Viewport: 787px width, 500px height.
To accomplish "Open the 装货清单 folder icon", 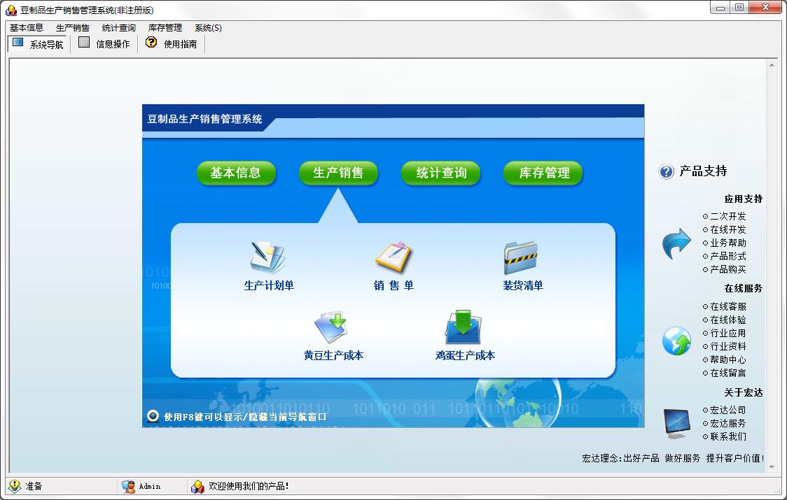I will 520,258.
